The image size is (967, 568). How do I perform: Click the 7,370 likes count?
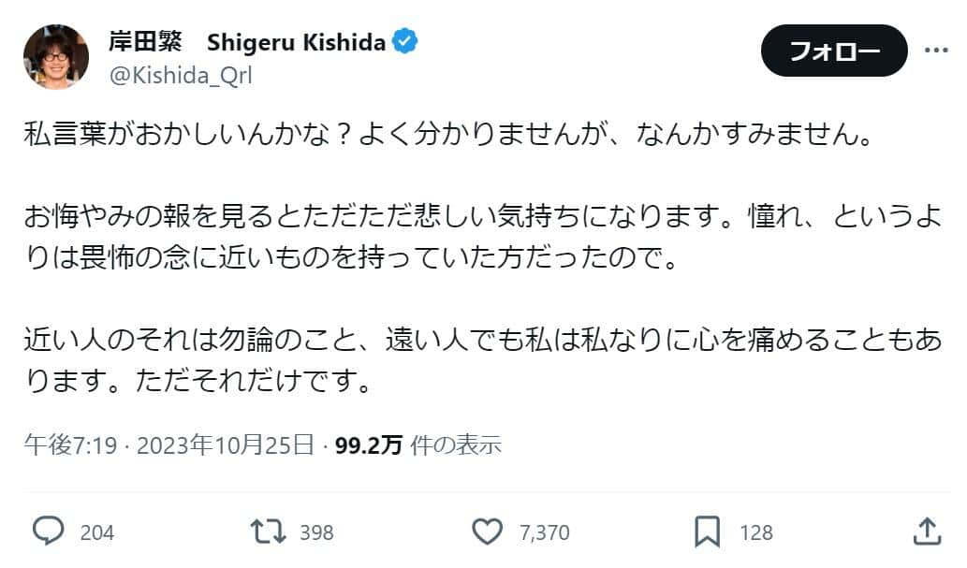[544, 532]
